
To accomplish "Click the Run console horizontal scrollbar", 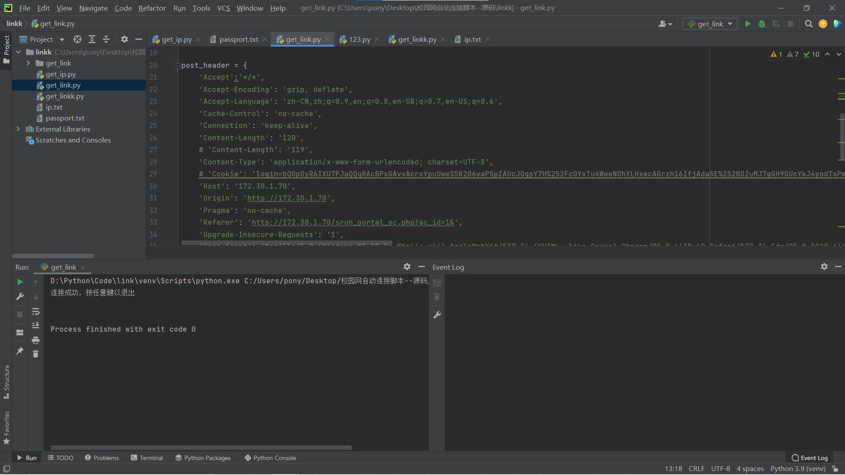I will pos(201,448).
